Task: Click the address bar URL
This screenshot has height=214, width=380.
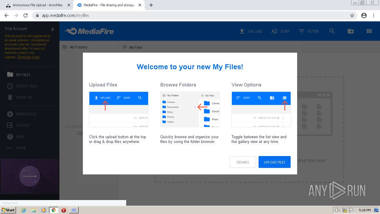Action: pyautogui.click(x=65, y=15)
